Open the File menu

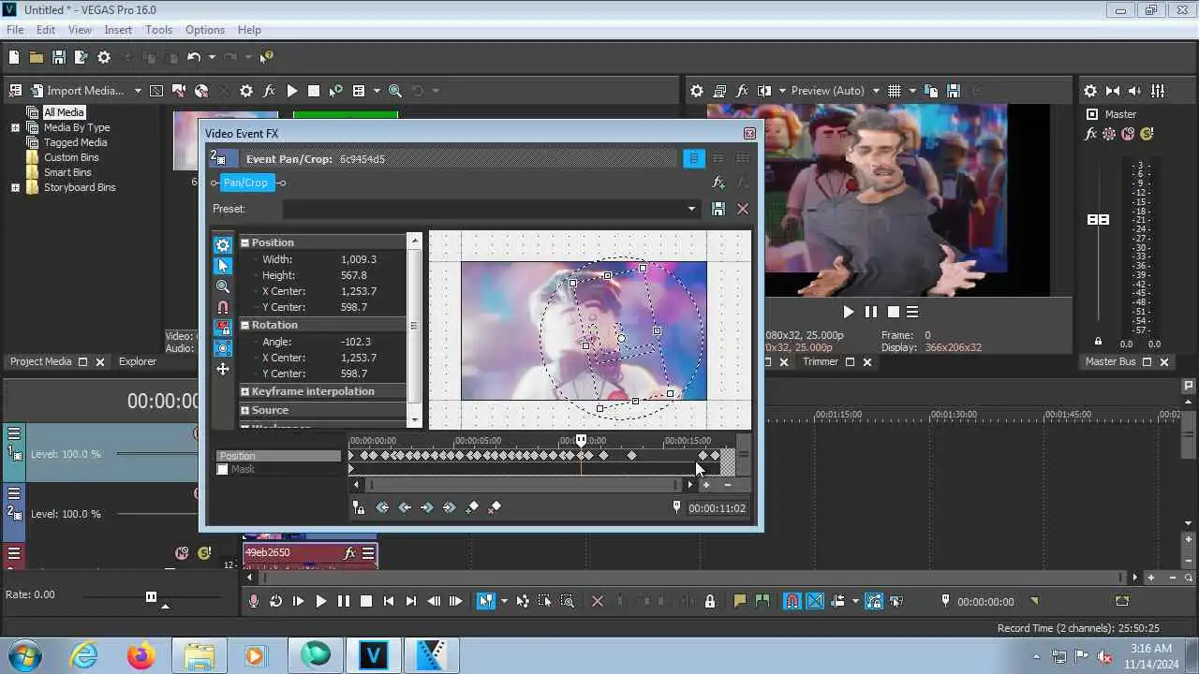point(15,30)
